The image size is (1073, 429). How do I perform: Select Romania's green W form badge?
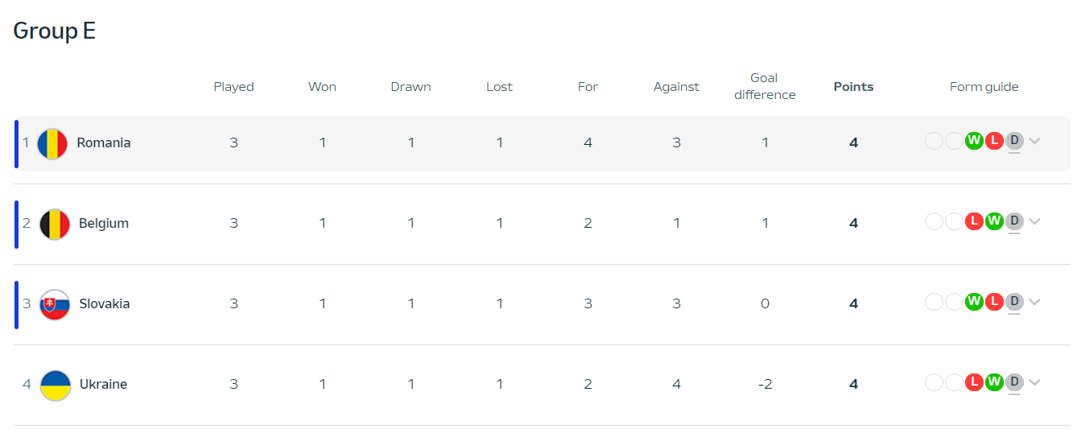click(974, 141)
